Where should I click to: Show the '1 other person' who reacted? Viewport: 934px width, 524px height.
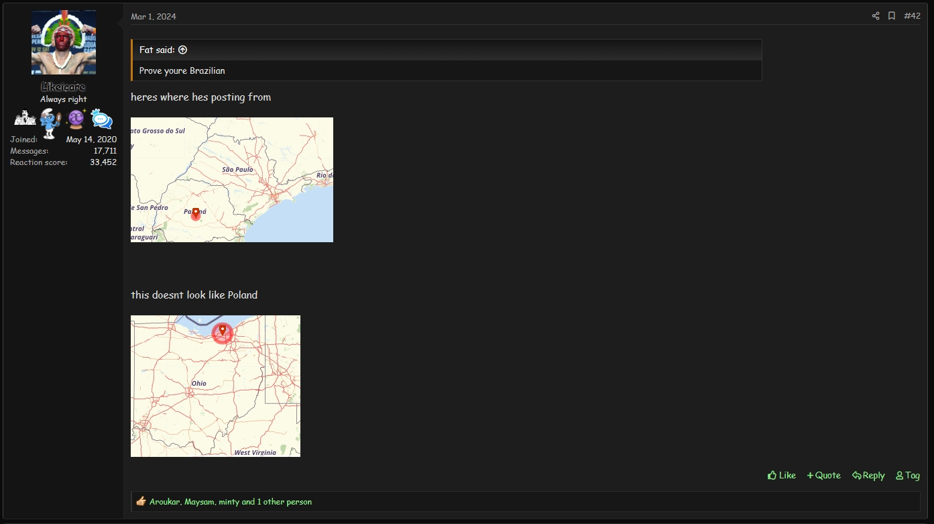click(x=284, y=502)
